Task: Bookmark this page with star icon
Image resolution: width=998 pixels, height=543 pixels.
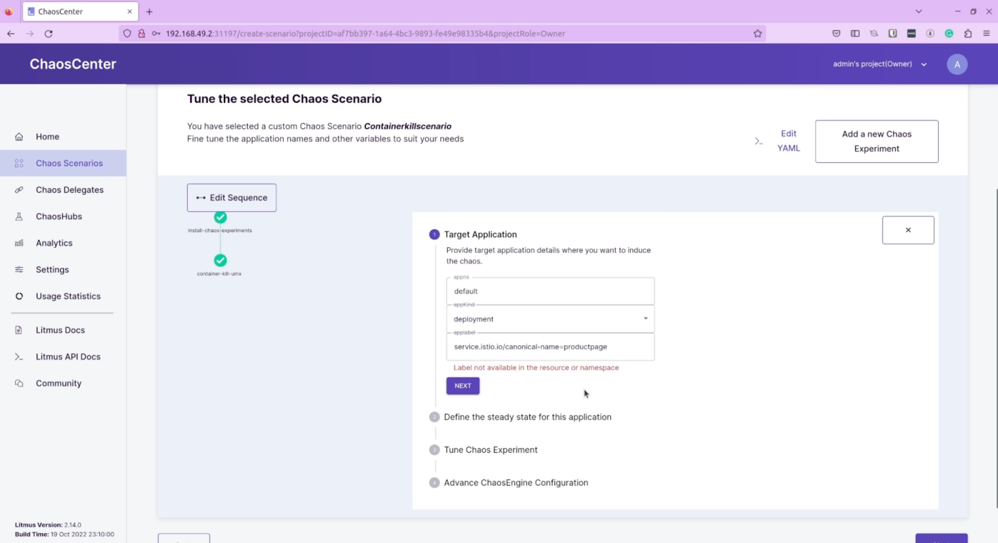Action: click(x=757, y=34)
